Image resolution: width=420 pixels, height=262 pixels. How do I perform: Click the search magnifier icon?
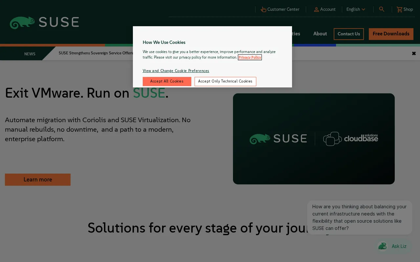[382, 9]
